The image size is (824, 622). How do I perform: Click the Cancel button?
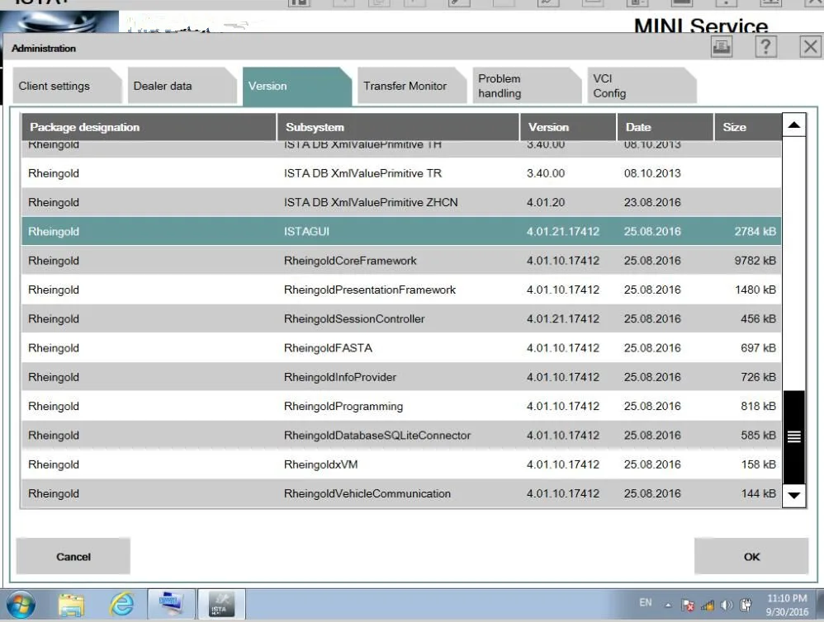click(73, 556)
